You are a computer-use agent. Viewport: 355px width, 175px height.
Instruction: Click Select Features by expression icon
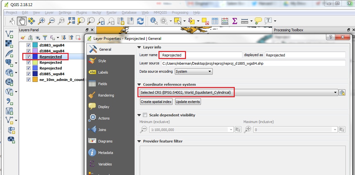(192, 21)
